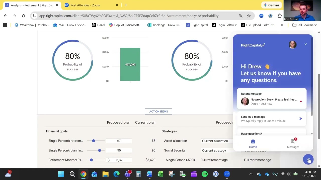
Task: Open the Extensions puzzle menu
Action: (280, 16)
